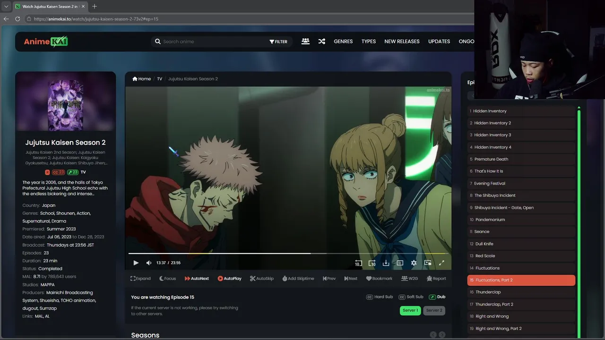Select episode 8 The Shibuya Incident
This screenshot has width=605, height=340.
click(x=521, y=195)
